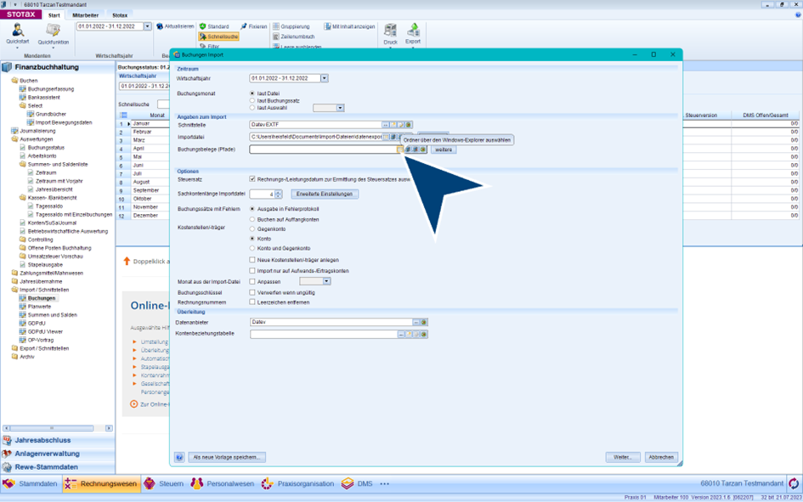Select the 'laut Buchungssatz' radio option
Viewport: 803px width, 502px height.
point(252,100)
